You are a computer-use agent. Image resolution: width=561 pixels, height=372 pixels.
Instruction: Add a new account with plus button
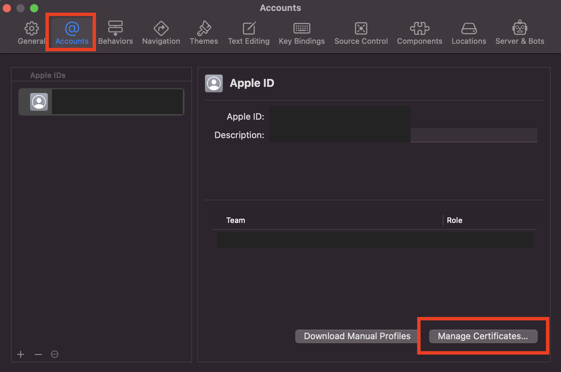(21, 354)
